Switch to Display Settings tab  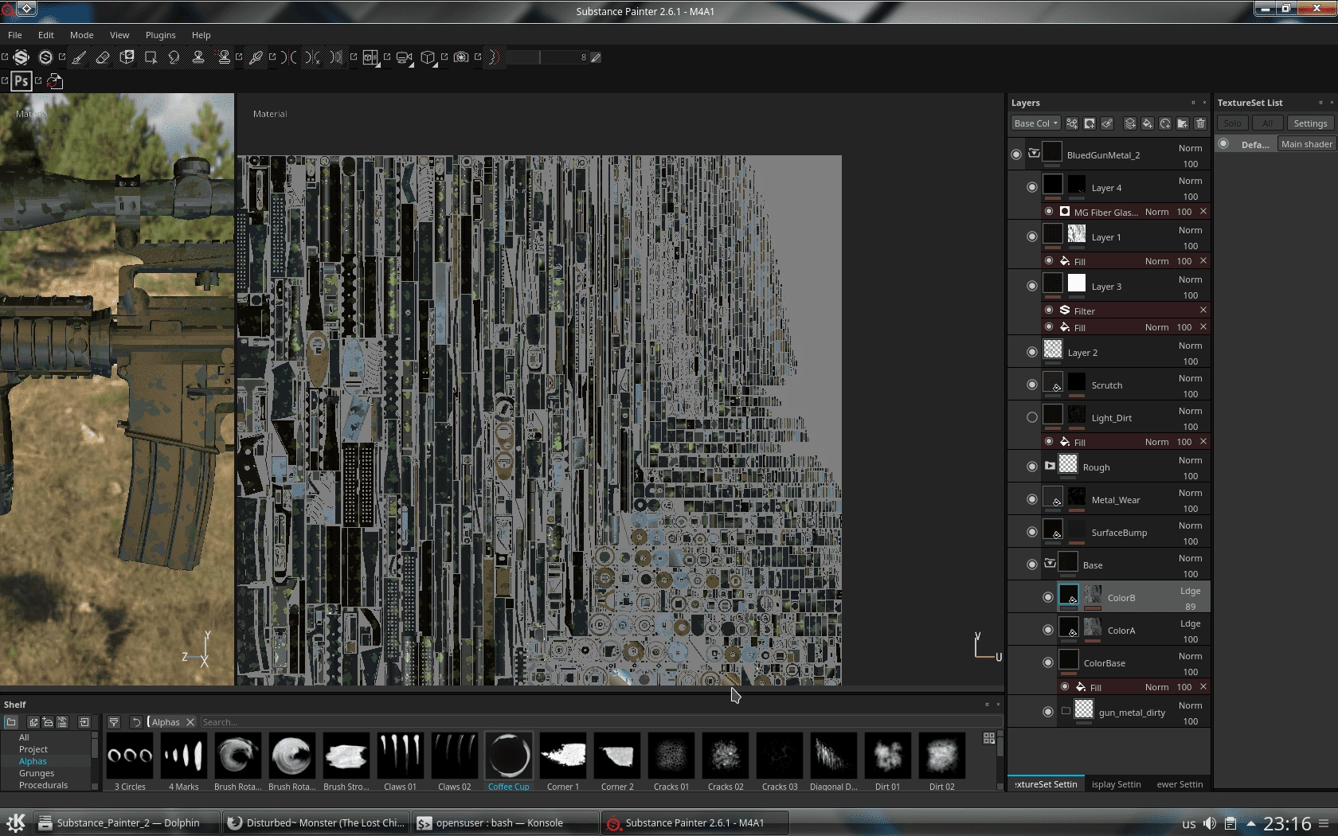pos(1116,784)
